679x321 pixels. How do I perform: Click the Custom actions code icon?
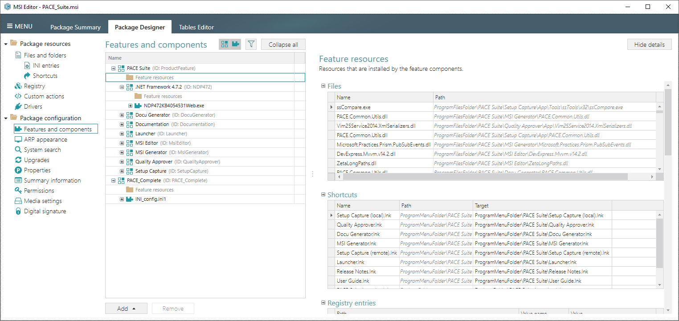coord(18,96)
